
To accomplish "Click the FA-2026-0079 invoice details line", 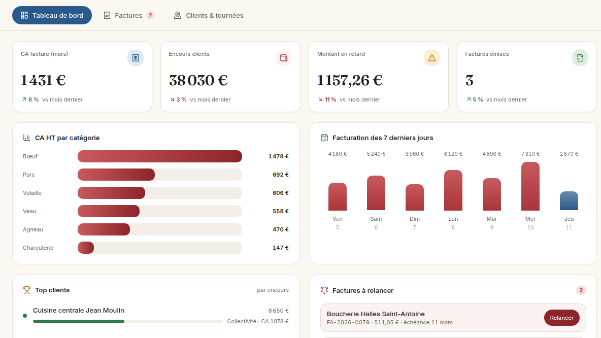I will [390, 322].
